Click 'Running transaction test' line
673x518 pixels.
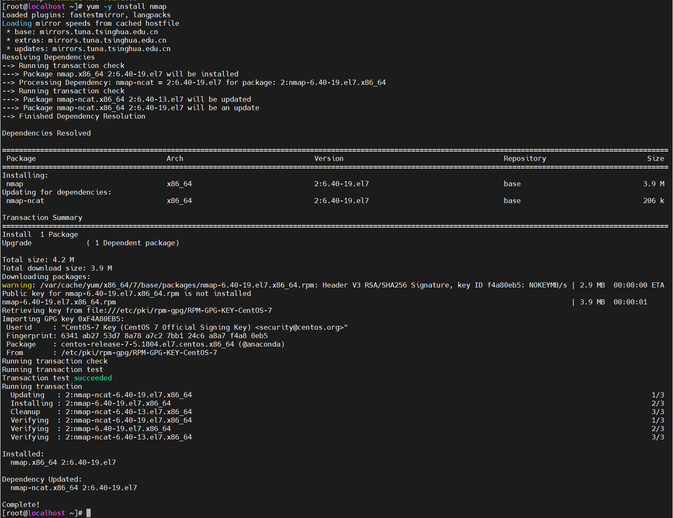[53, 369]
